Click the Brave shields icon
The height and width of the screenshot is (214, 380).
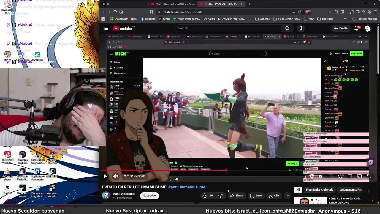click(307, 12)
